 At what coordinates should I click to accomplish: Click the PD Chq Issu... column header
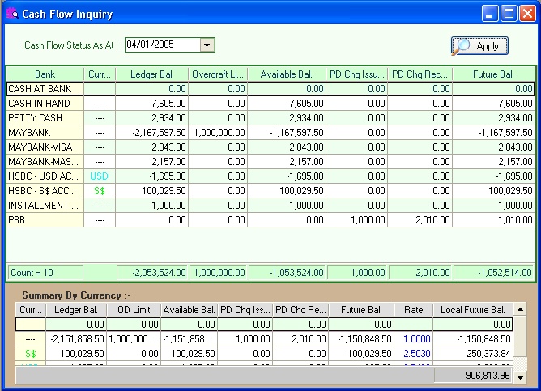point(357,74)
